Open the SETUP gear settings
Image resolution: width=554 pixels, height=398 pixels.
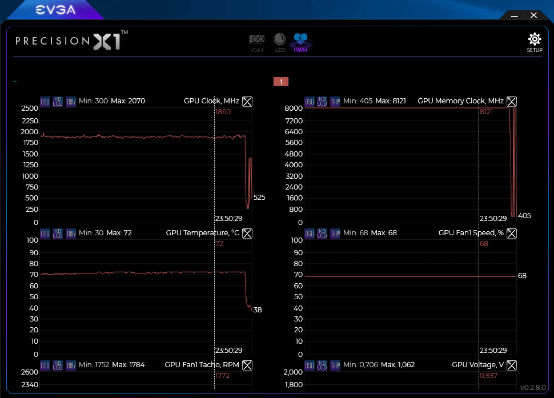click(x=535, y=43)
